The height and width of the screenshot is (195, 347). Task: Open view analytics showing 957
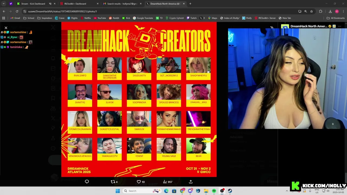pyautogui.click(x=168, y=182)
